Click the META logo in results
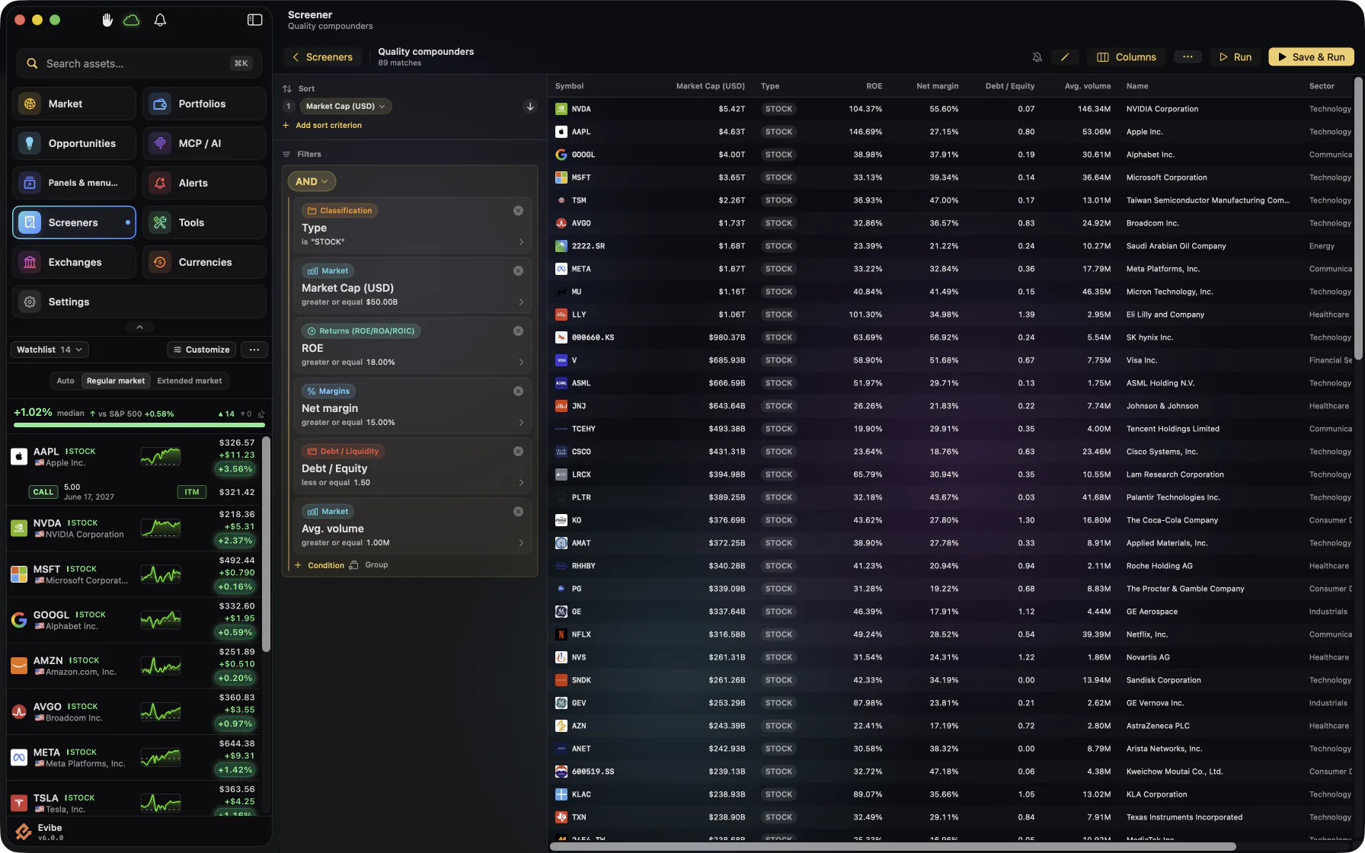 click(561, 269)
